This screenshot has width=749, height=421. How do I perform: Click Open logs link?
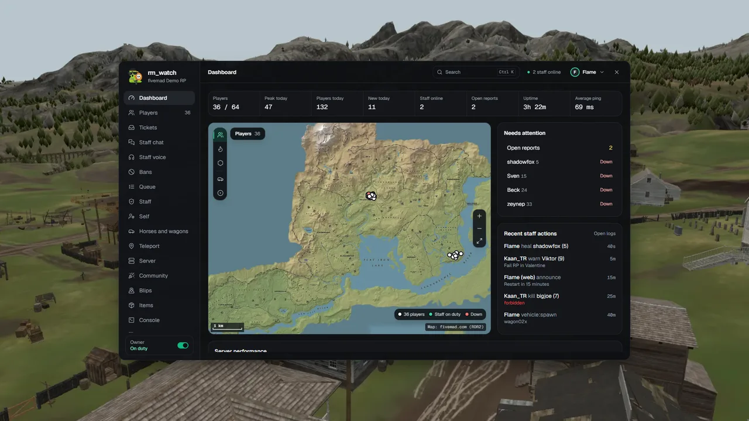click(604, 233)
